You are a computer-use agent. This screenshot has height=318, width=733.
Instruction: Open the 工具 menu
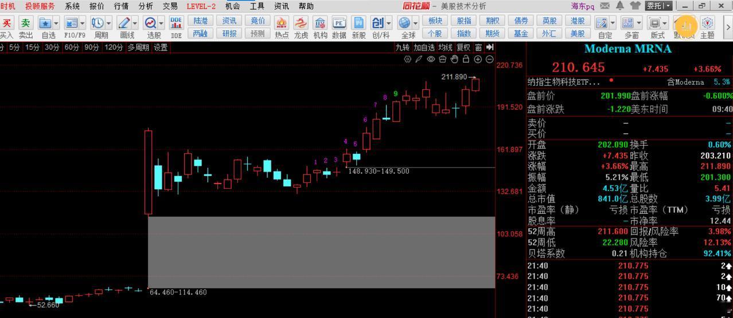point(257,6)
